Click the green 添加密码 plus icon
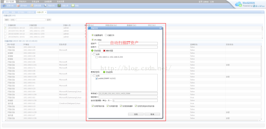The height and width of the screenshot is (129, 266). tap(104, 72)
